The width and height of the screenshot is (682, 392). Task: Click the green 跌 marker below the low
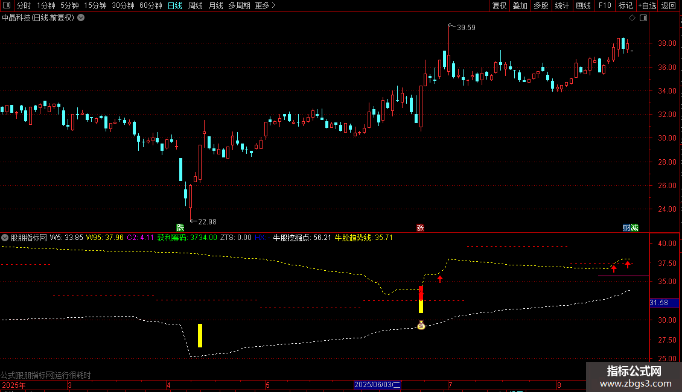coord(180,228)
